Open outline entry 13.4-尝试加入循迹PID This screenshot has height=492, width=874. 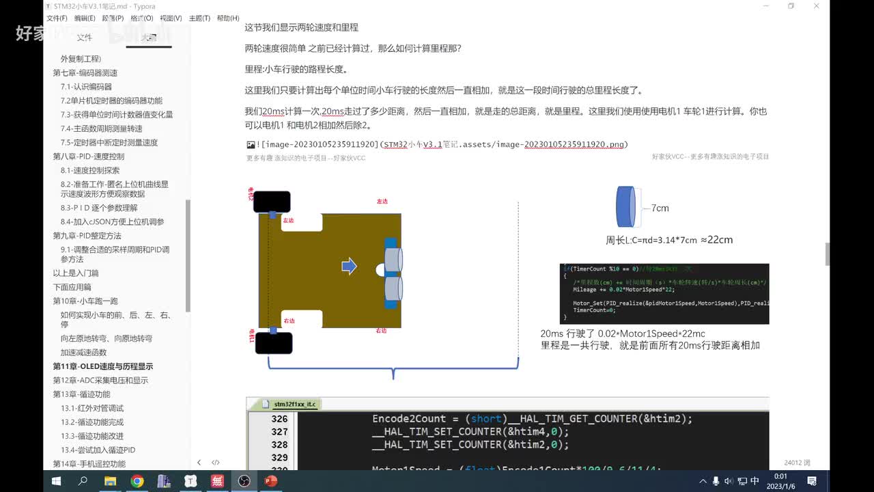pos(98,450)
